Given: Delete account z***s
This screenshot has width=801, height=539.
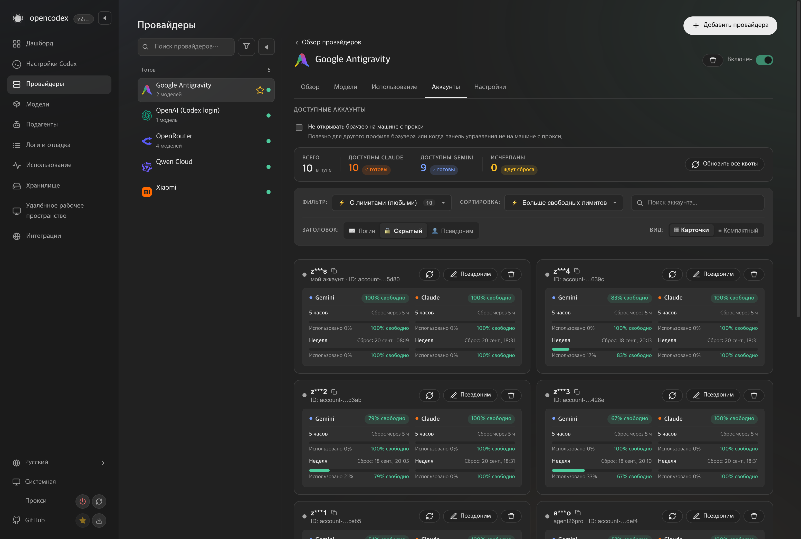Looking at the screenshot, I should coord(511,274).
